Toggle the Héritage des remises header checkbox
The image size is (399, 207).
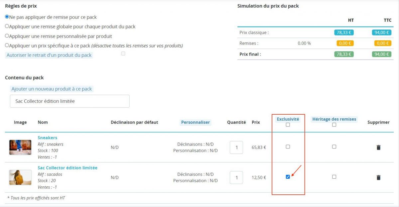(x=334, y=124)
